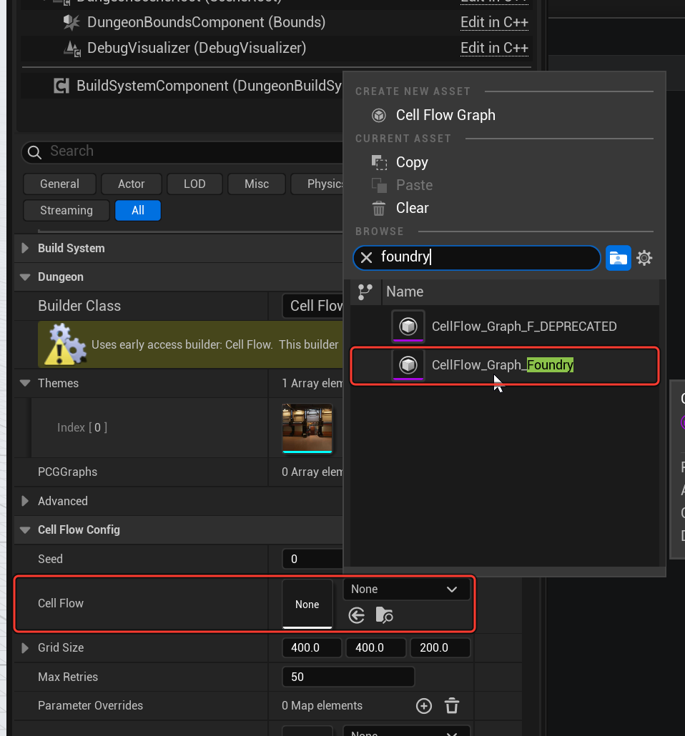The image size is (685, 736).
Task: Choose Cell Flow Graph under Create New Asset
Action: pyautogui.click(x=504, y=115)
